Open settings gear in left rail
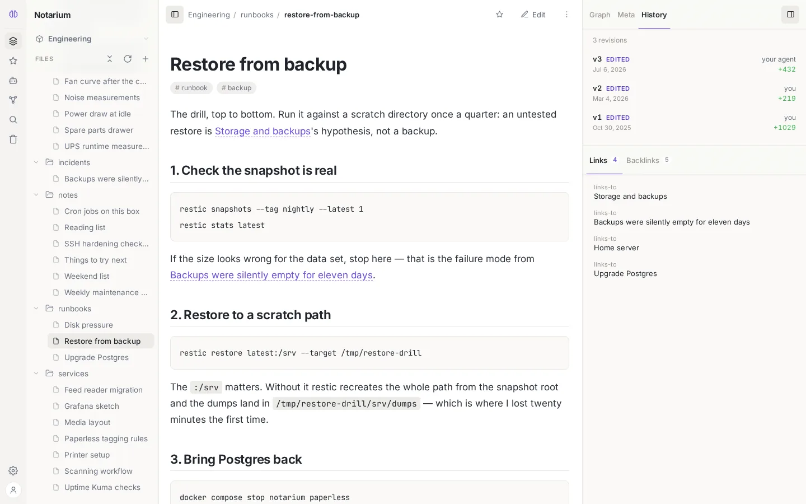The width and height of the screenshot is (806, 504). [13, 471]
